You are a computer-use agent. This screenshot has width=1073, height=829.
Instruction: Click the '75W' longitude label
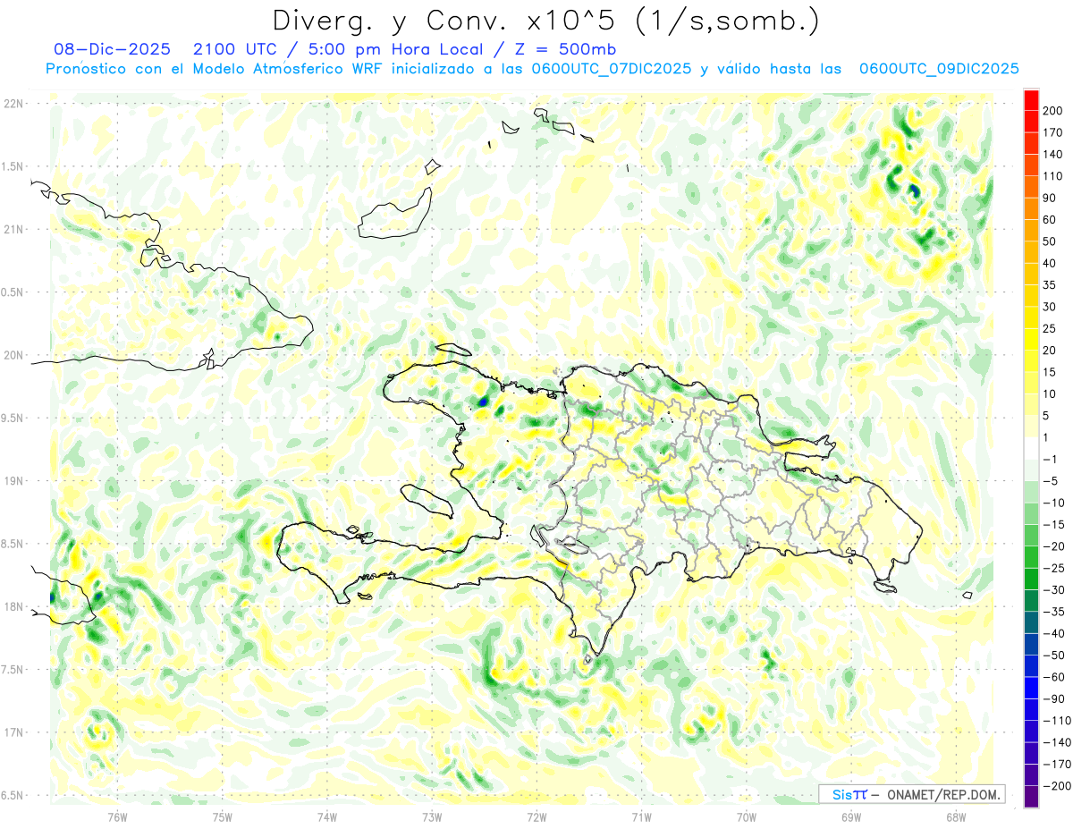click(x=223, y=816)
